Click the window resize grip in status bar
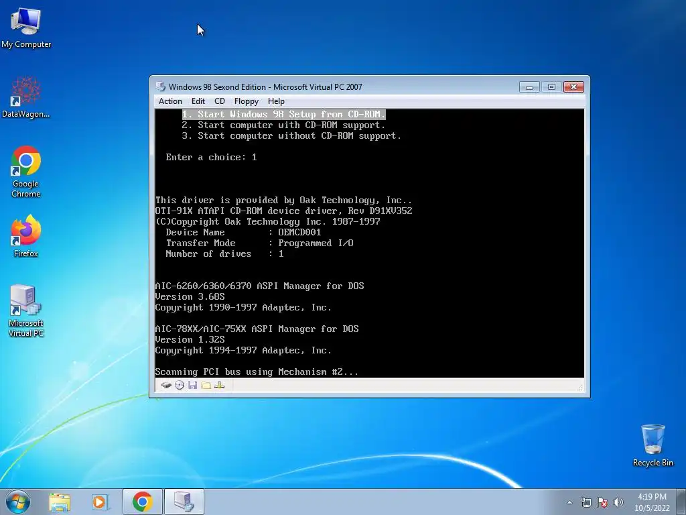 click(x=581, y=388)
